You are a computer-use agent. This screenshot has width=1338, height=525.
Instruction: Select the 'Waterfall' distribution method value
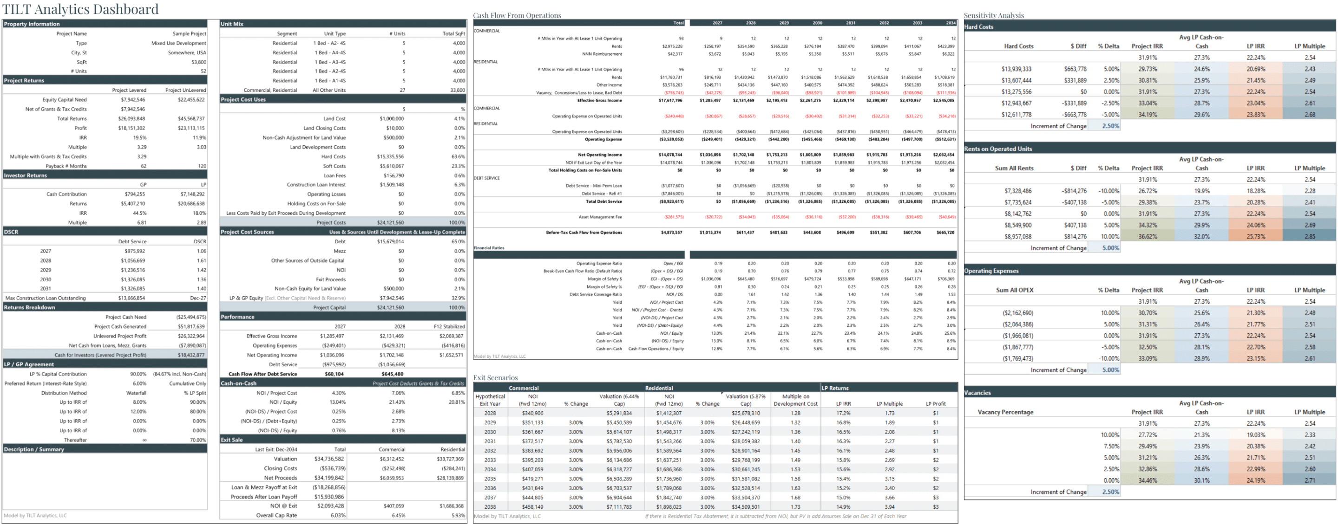click(x=136, y=393)
